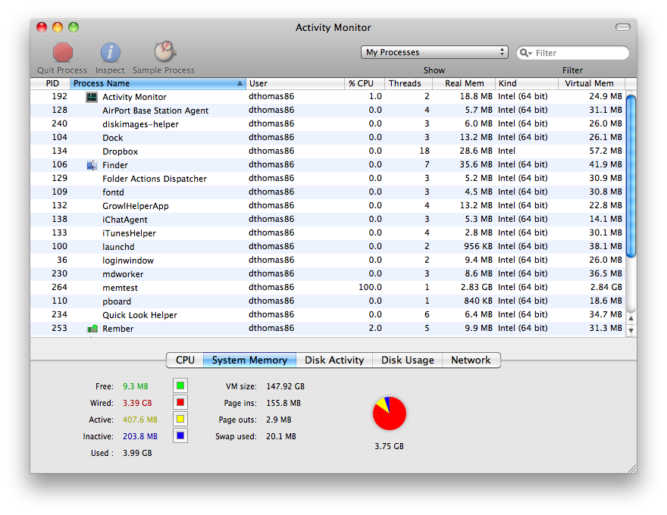
Task: Click the 2.83 GB real memory value
Action: tap(477, 287)
